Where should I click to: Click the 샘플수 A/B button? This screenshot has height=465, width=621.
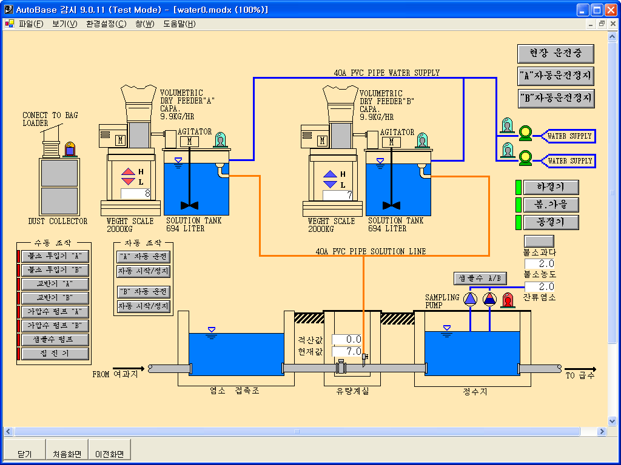[480, 279]
